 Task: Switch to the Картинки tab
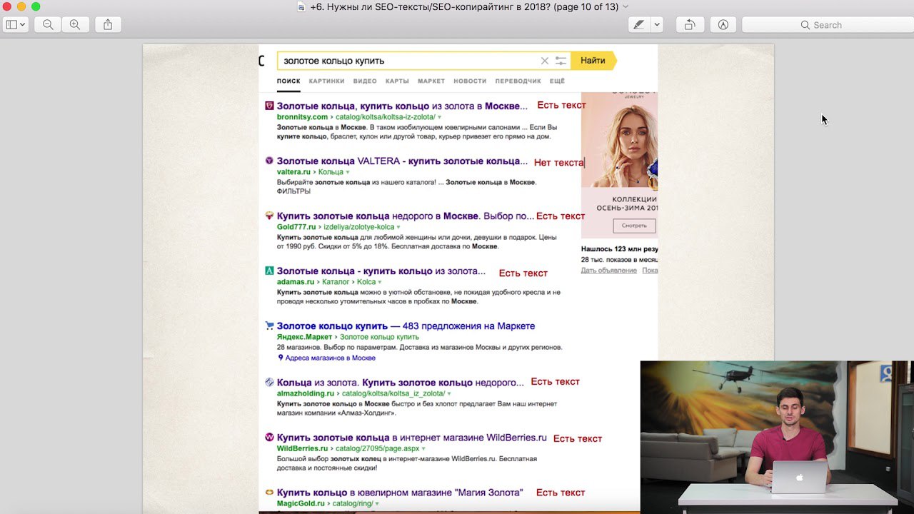[326, 81]
